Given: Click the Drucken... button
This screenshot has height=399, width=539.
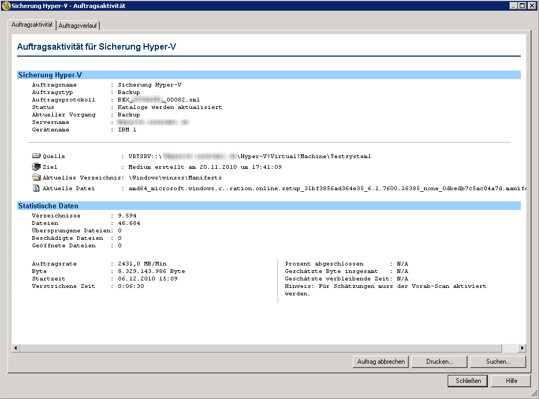Looking at the screenshot, I should [439, 362].
